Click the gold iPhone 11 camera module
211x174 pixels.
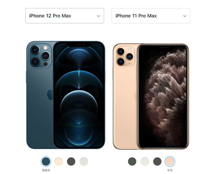tap(125, 57)
